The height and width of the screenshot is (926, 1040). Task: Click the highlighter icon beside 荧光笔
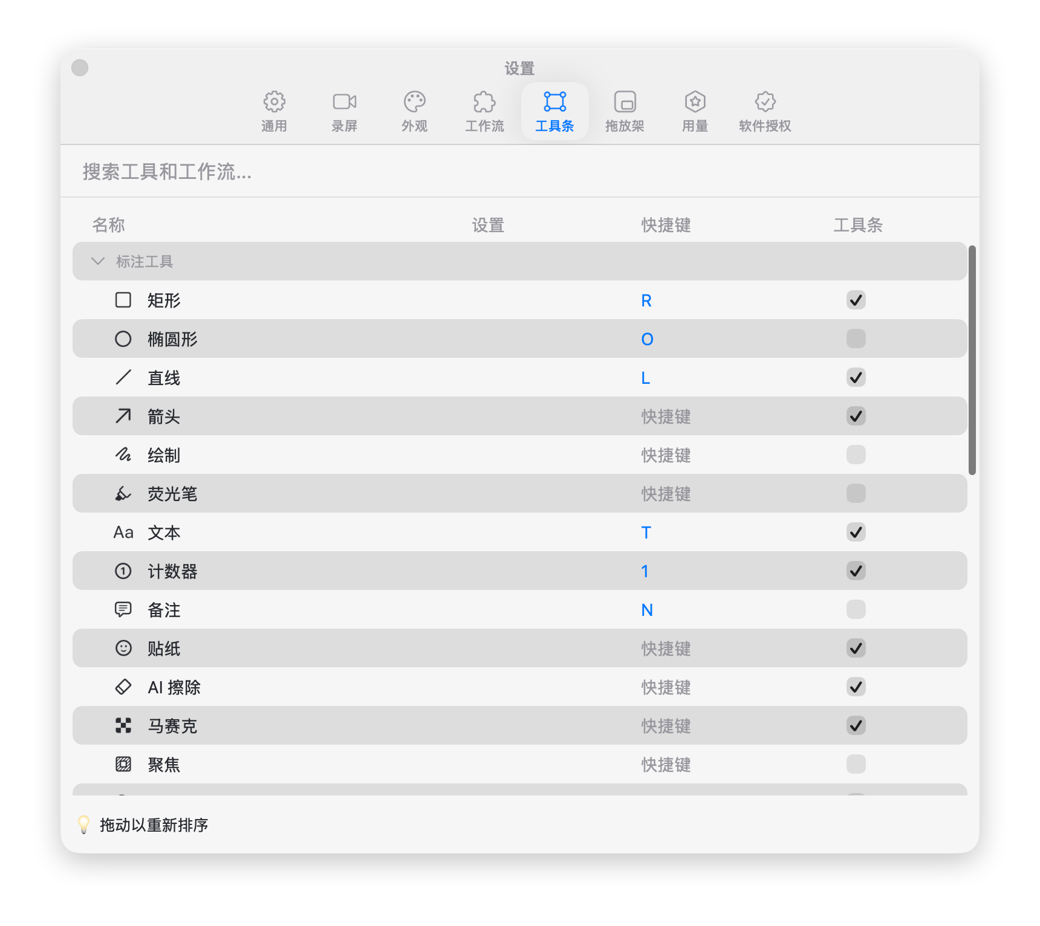123,494
